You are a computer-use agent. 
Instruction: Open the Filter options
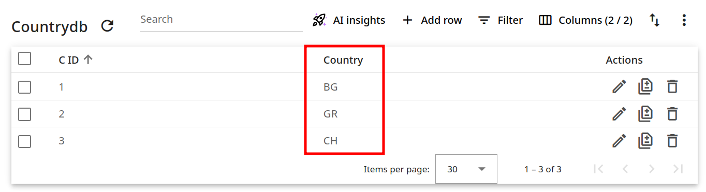(x=500, y=20)
